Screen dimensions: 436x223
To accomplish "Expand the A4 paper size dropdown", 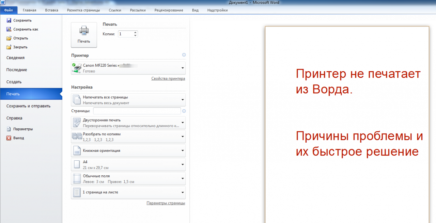I will (183, 165).
